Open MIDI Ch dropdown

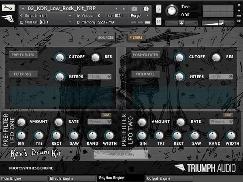tap(70, 22)
